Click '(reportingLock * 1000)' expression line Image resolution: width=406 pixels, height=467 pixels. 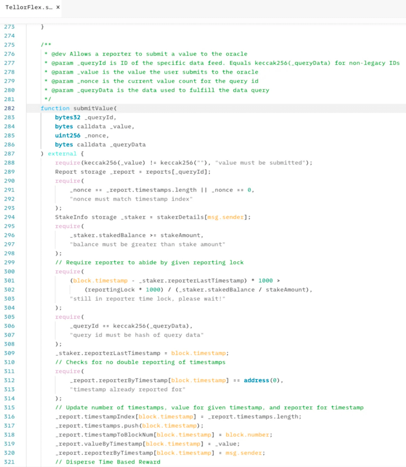tap(199, 289)
